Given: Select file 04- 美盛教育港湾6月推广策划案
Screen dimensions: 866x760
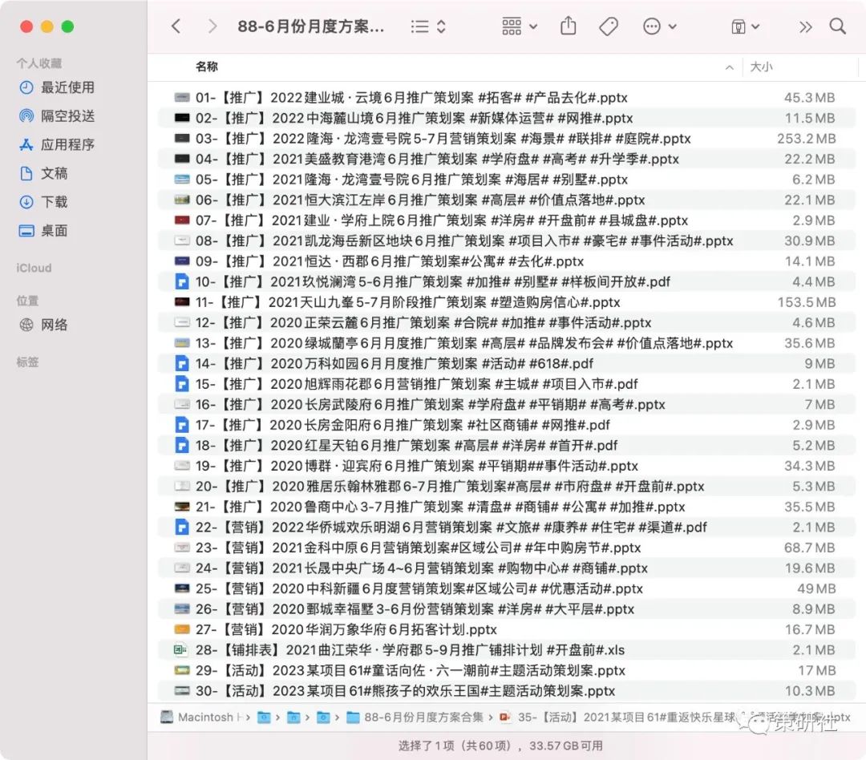Looking at the screenshot, I should click(x=507, y=159).
